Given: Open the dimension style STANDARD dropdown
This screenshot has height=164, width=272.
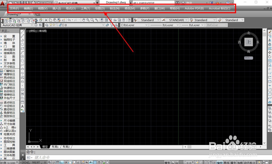Looking at the screenshot, I should tap(186, 20).
